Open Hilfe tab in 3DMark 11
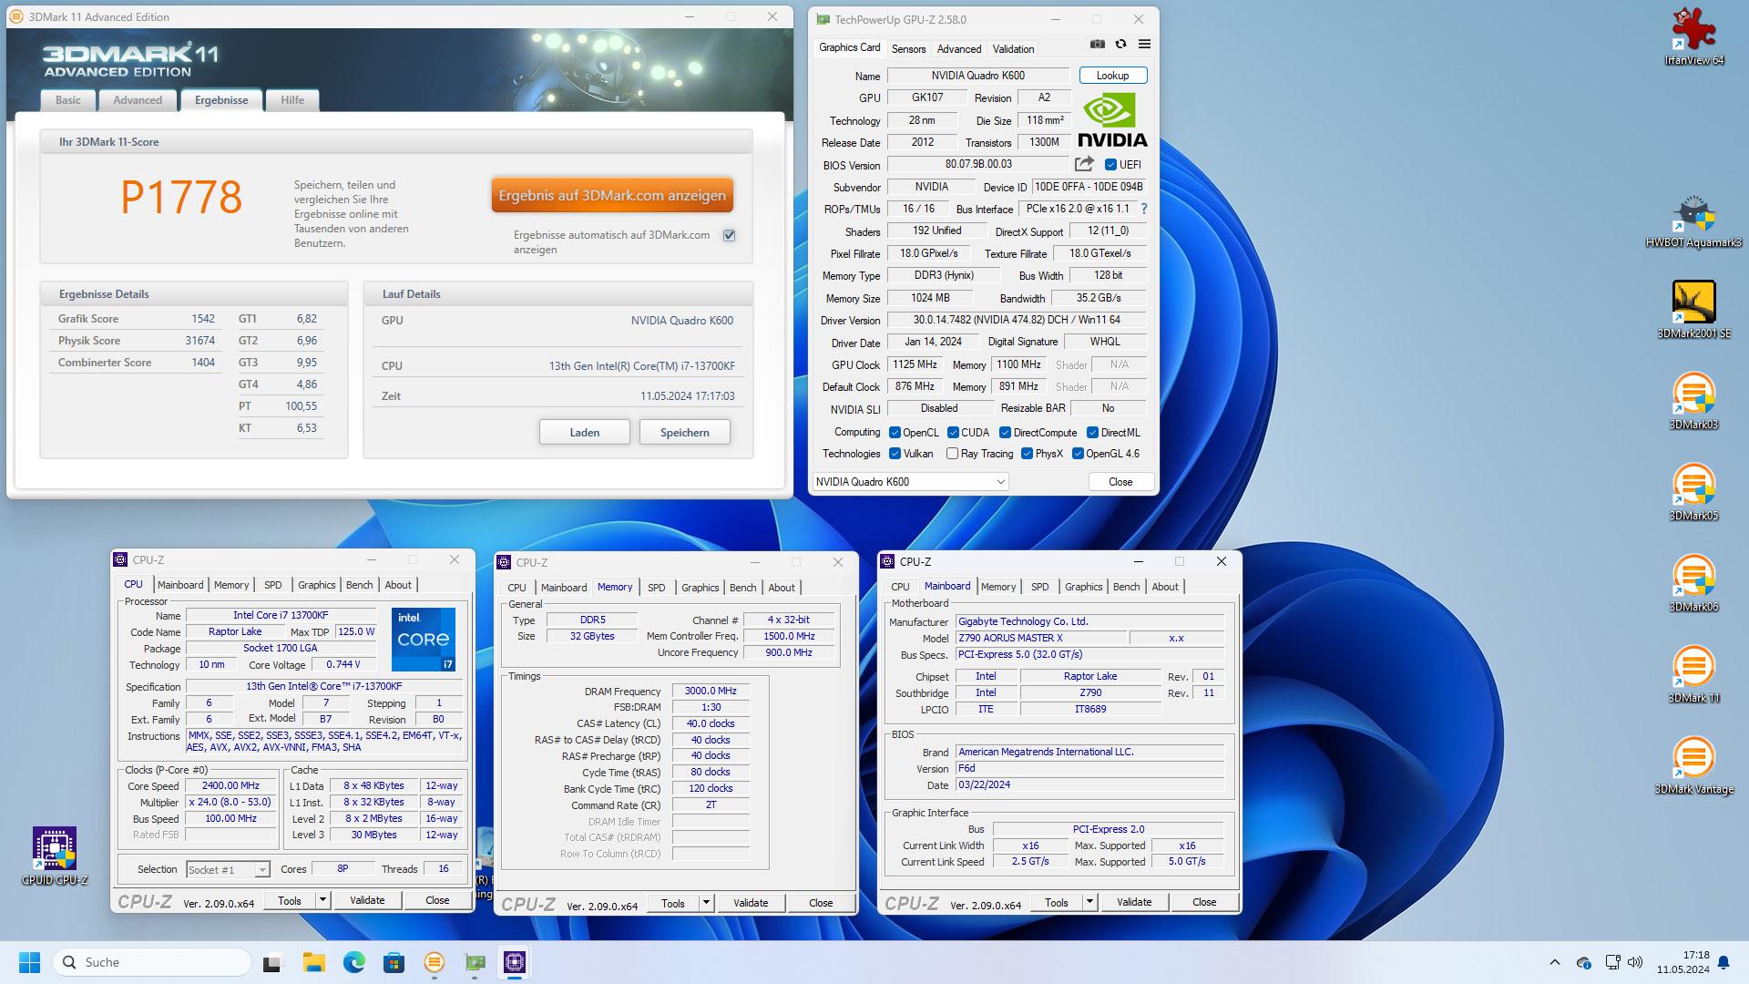Screen dimensions: 1749x984 point(292,100)
